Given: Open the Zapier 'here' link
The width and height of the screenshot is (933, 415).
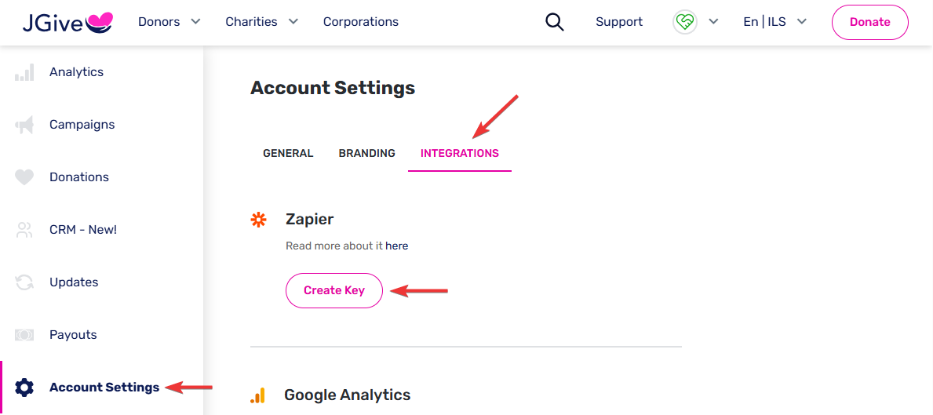Looking at the screenshot, I should [397, 246].
